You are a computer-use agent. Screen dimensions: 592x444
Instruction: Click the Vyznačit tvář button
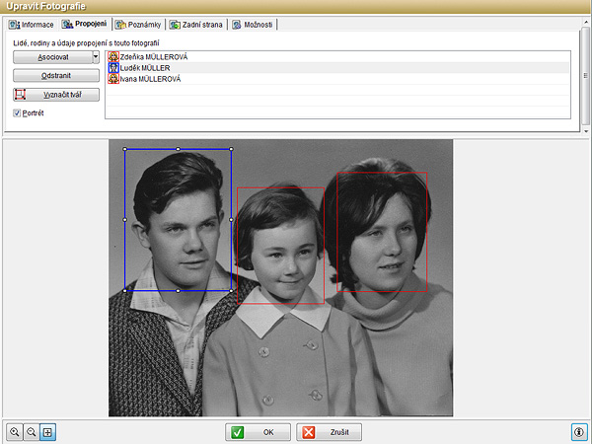(x=54, y=95)
